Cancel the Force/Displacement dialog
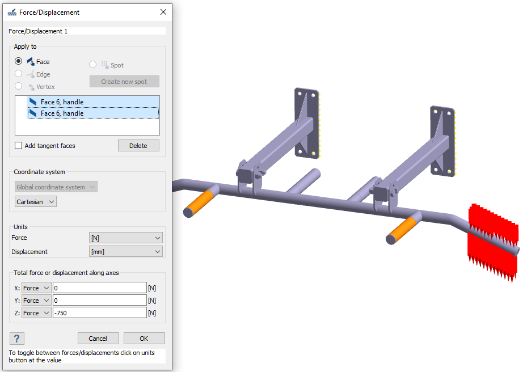Screen dimensions: 523x372 coord(98,339)
